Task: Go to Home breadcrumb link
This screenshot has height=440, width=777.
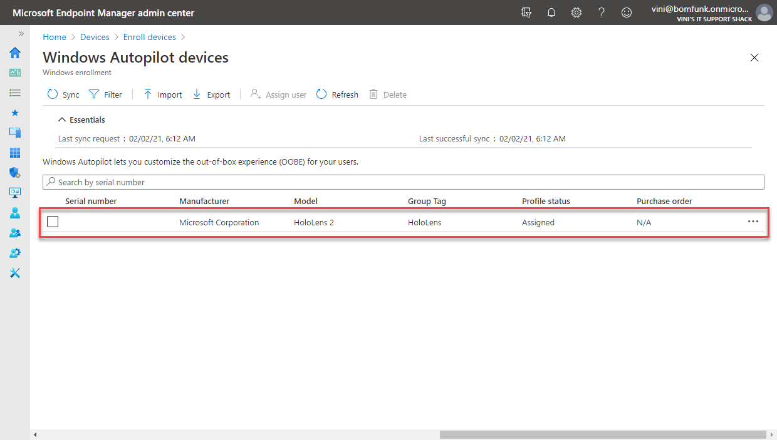Action: (x=55, y=37)
